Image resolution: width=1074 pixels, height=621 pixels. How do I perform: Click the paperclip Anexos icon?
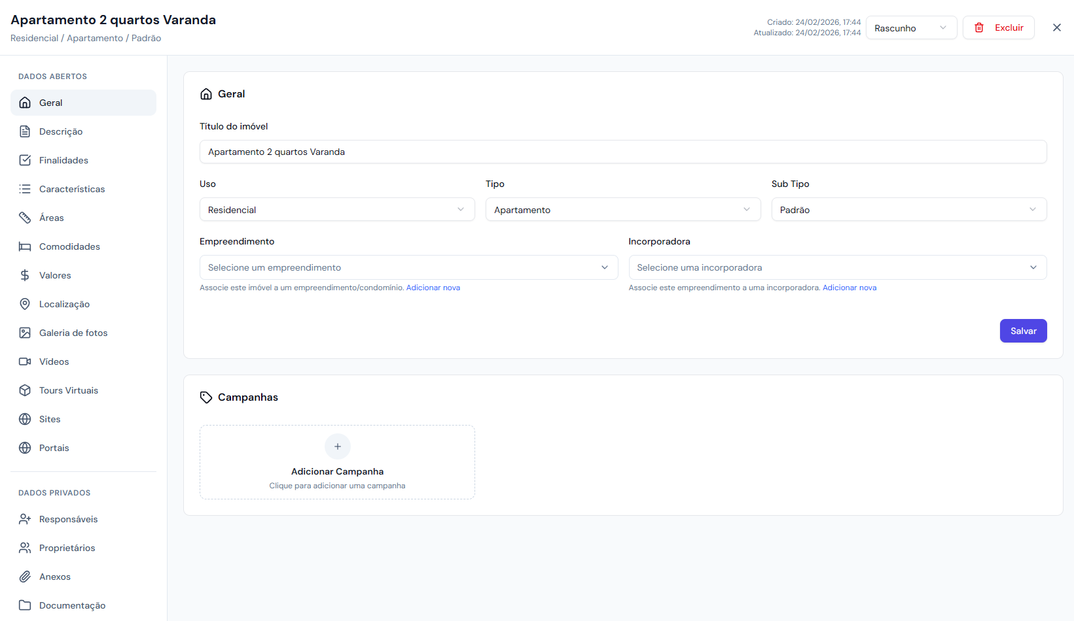(25, 577)
